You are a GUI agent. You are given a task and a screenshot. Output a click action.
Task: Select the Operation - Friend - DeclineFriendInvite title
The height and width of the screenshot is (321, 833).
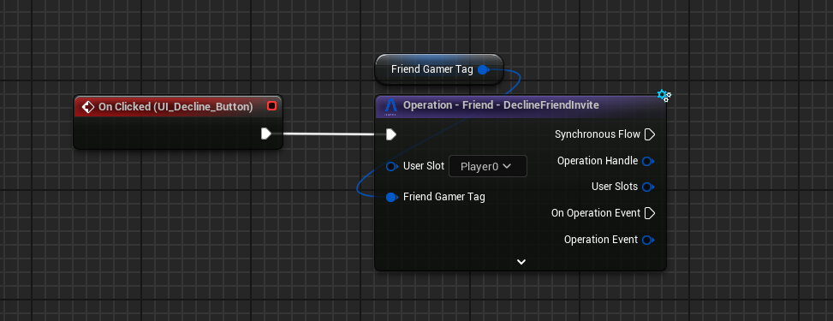point(501,105)
